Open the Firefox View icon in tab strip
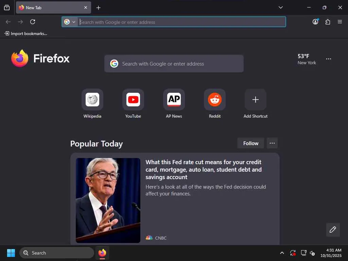 (x=7, y=7)
